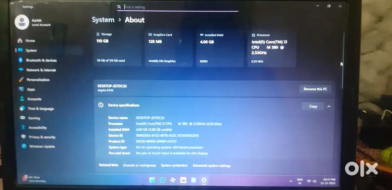
Task: Click the Gaming controller icon
Action: pos(23,118)
